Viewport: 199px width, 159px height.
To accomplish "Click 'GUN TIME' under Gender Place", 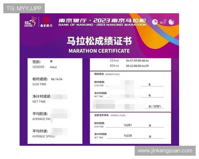I will click(99, 85).
